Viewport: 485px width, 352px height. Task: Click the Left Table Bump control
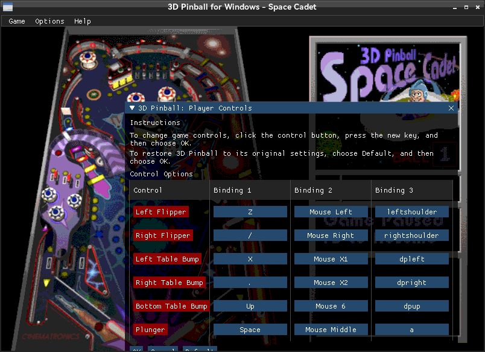tap(167, 259)
